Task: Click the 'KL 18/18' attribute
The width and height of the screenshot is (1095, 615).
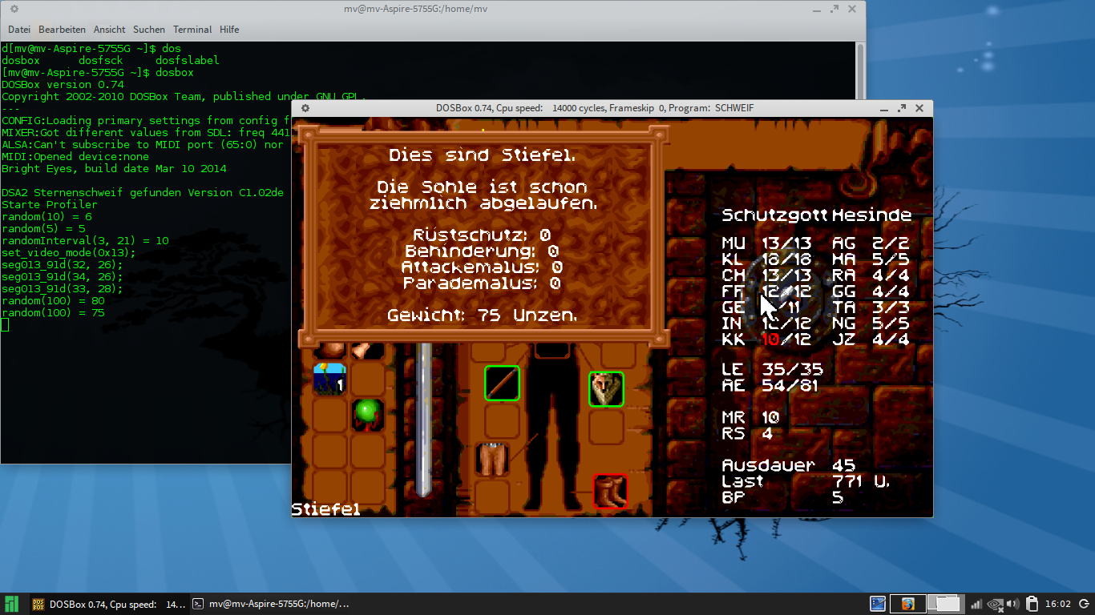Action: click(x=766, y=259)
